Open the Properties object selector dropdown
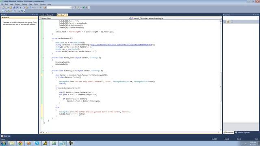Screen dimensions: 260x146 [x=258, y=18]
